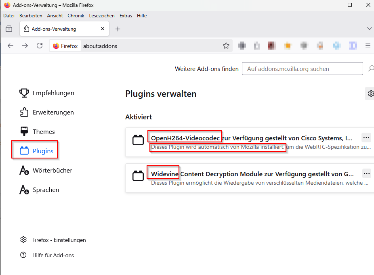Open Hilfe für Add-ons link
This screenshot has width=374, height=275.
47,255
